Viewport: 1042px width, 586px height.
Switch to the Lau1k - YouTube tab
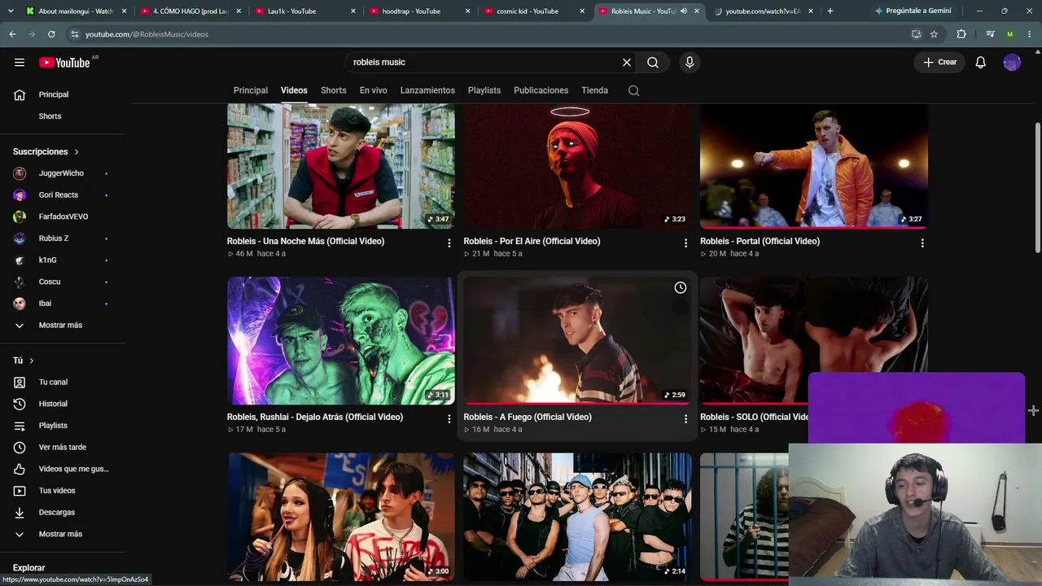coord(303,11)
